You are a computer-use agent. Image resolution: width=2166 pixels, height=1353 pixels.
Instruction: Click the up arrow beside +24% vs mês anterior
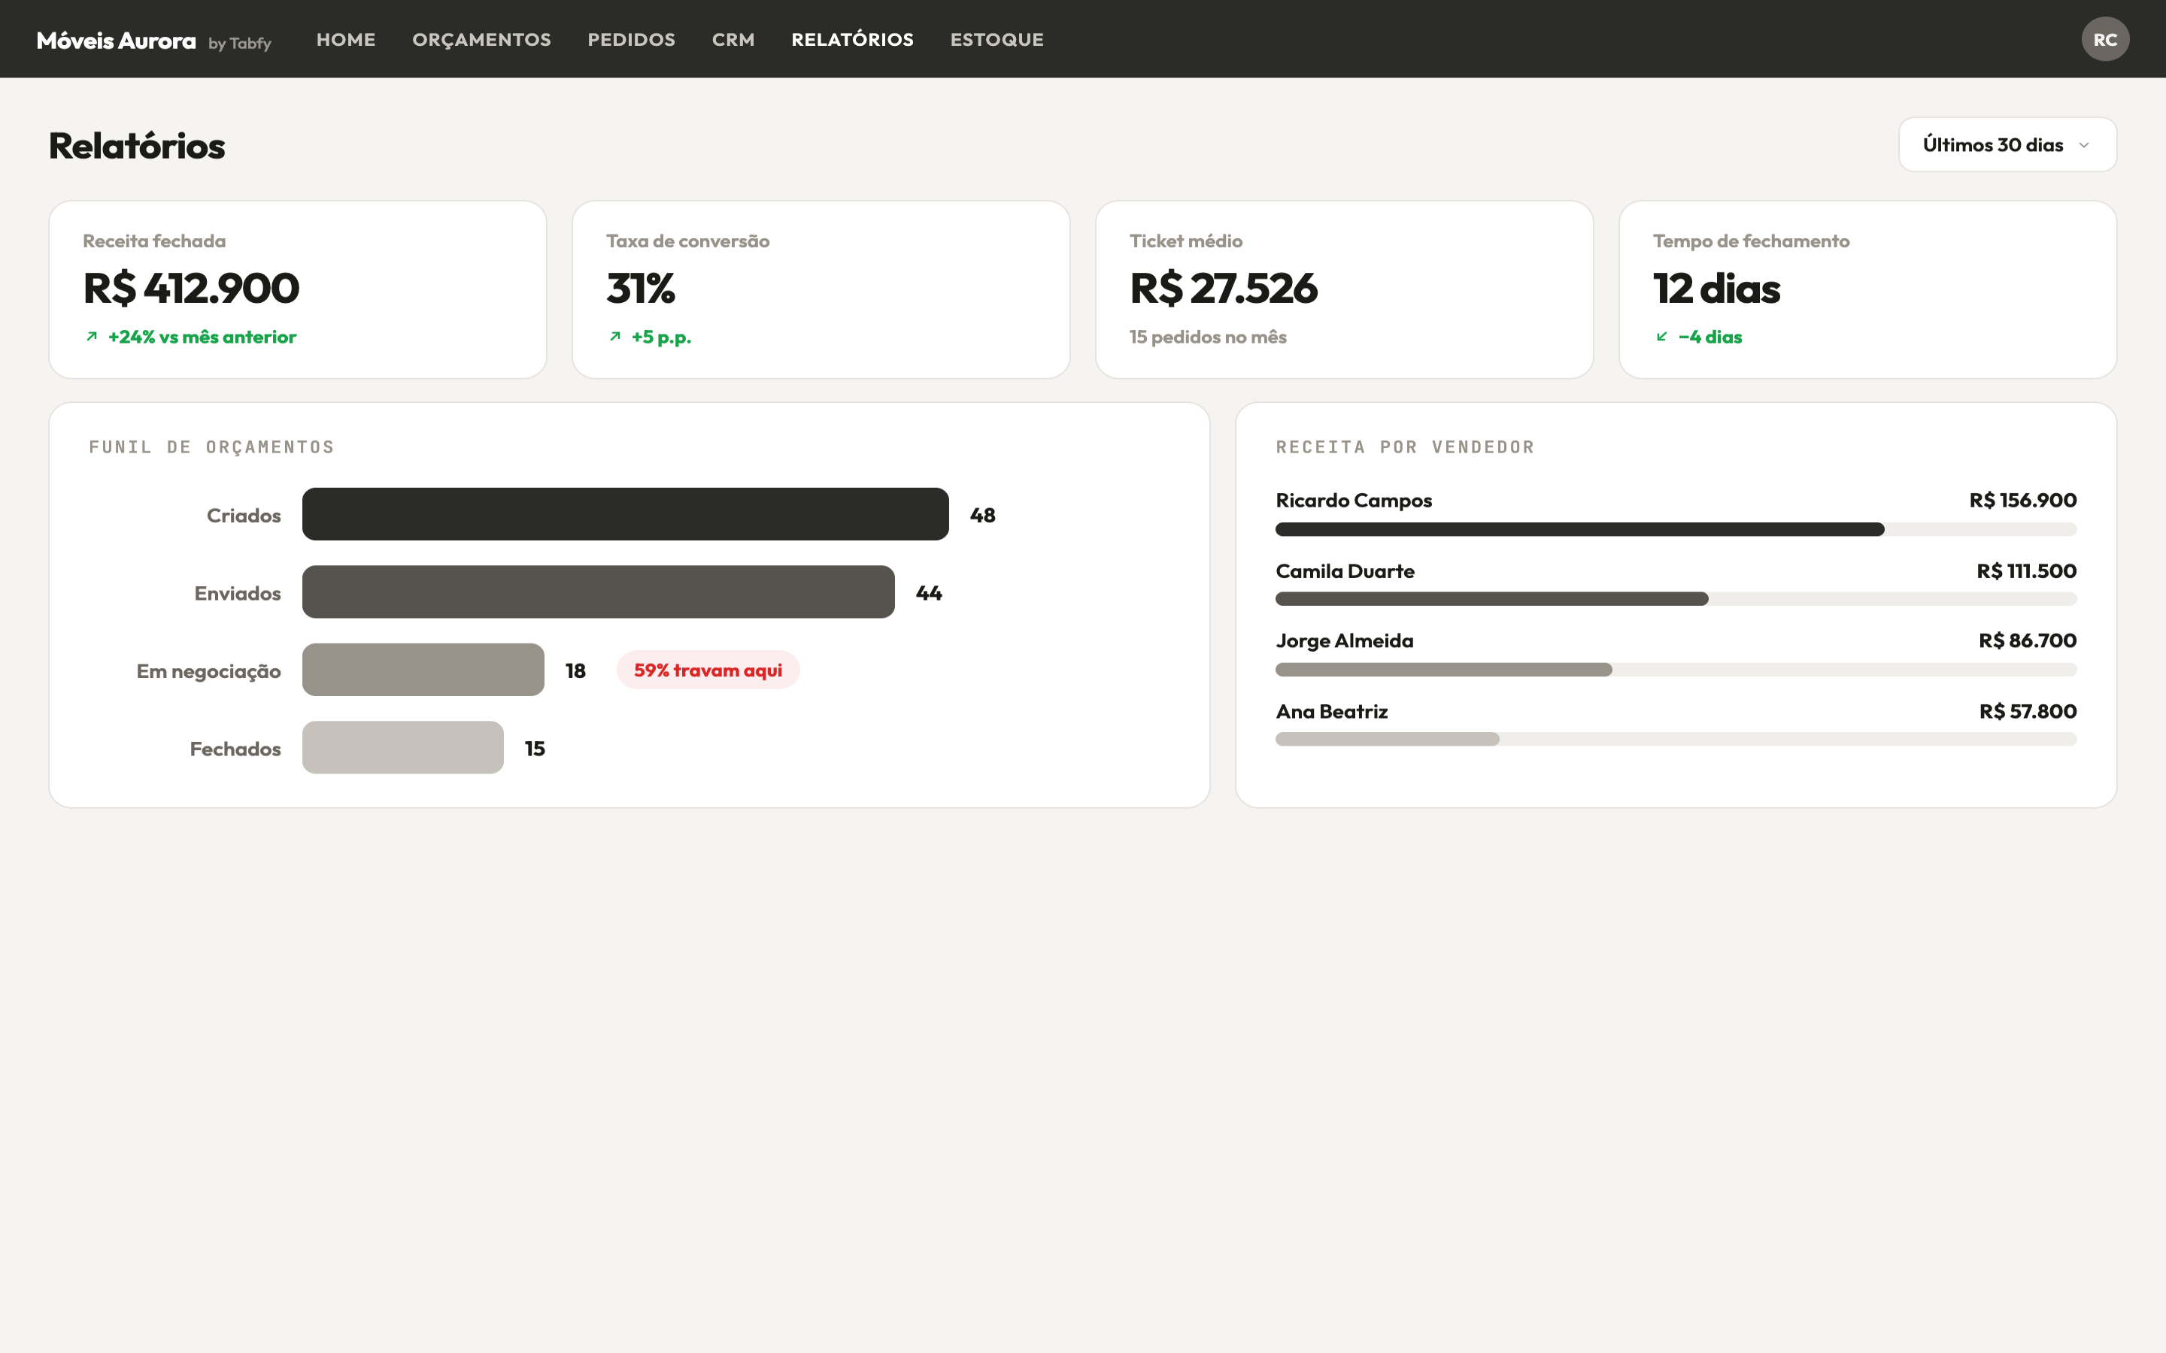point(91,337)
